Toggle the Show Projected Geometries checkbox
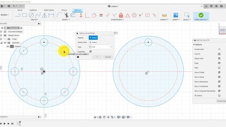This screenshot has width=226, height=127. pyautogui.click(x=219, y=91)
